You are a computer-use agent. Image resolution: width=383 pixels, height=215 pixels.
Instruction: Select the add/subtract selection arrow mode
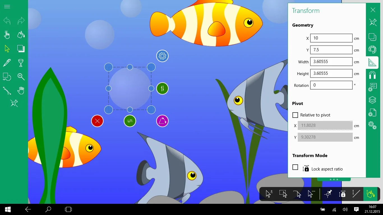(269, 194)
